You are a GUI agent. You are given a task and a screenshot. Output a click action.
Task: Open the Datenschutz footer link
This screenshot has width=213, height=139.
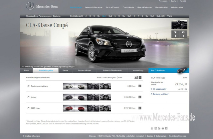pos(161,136)
